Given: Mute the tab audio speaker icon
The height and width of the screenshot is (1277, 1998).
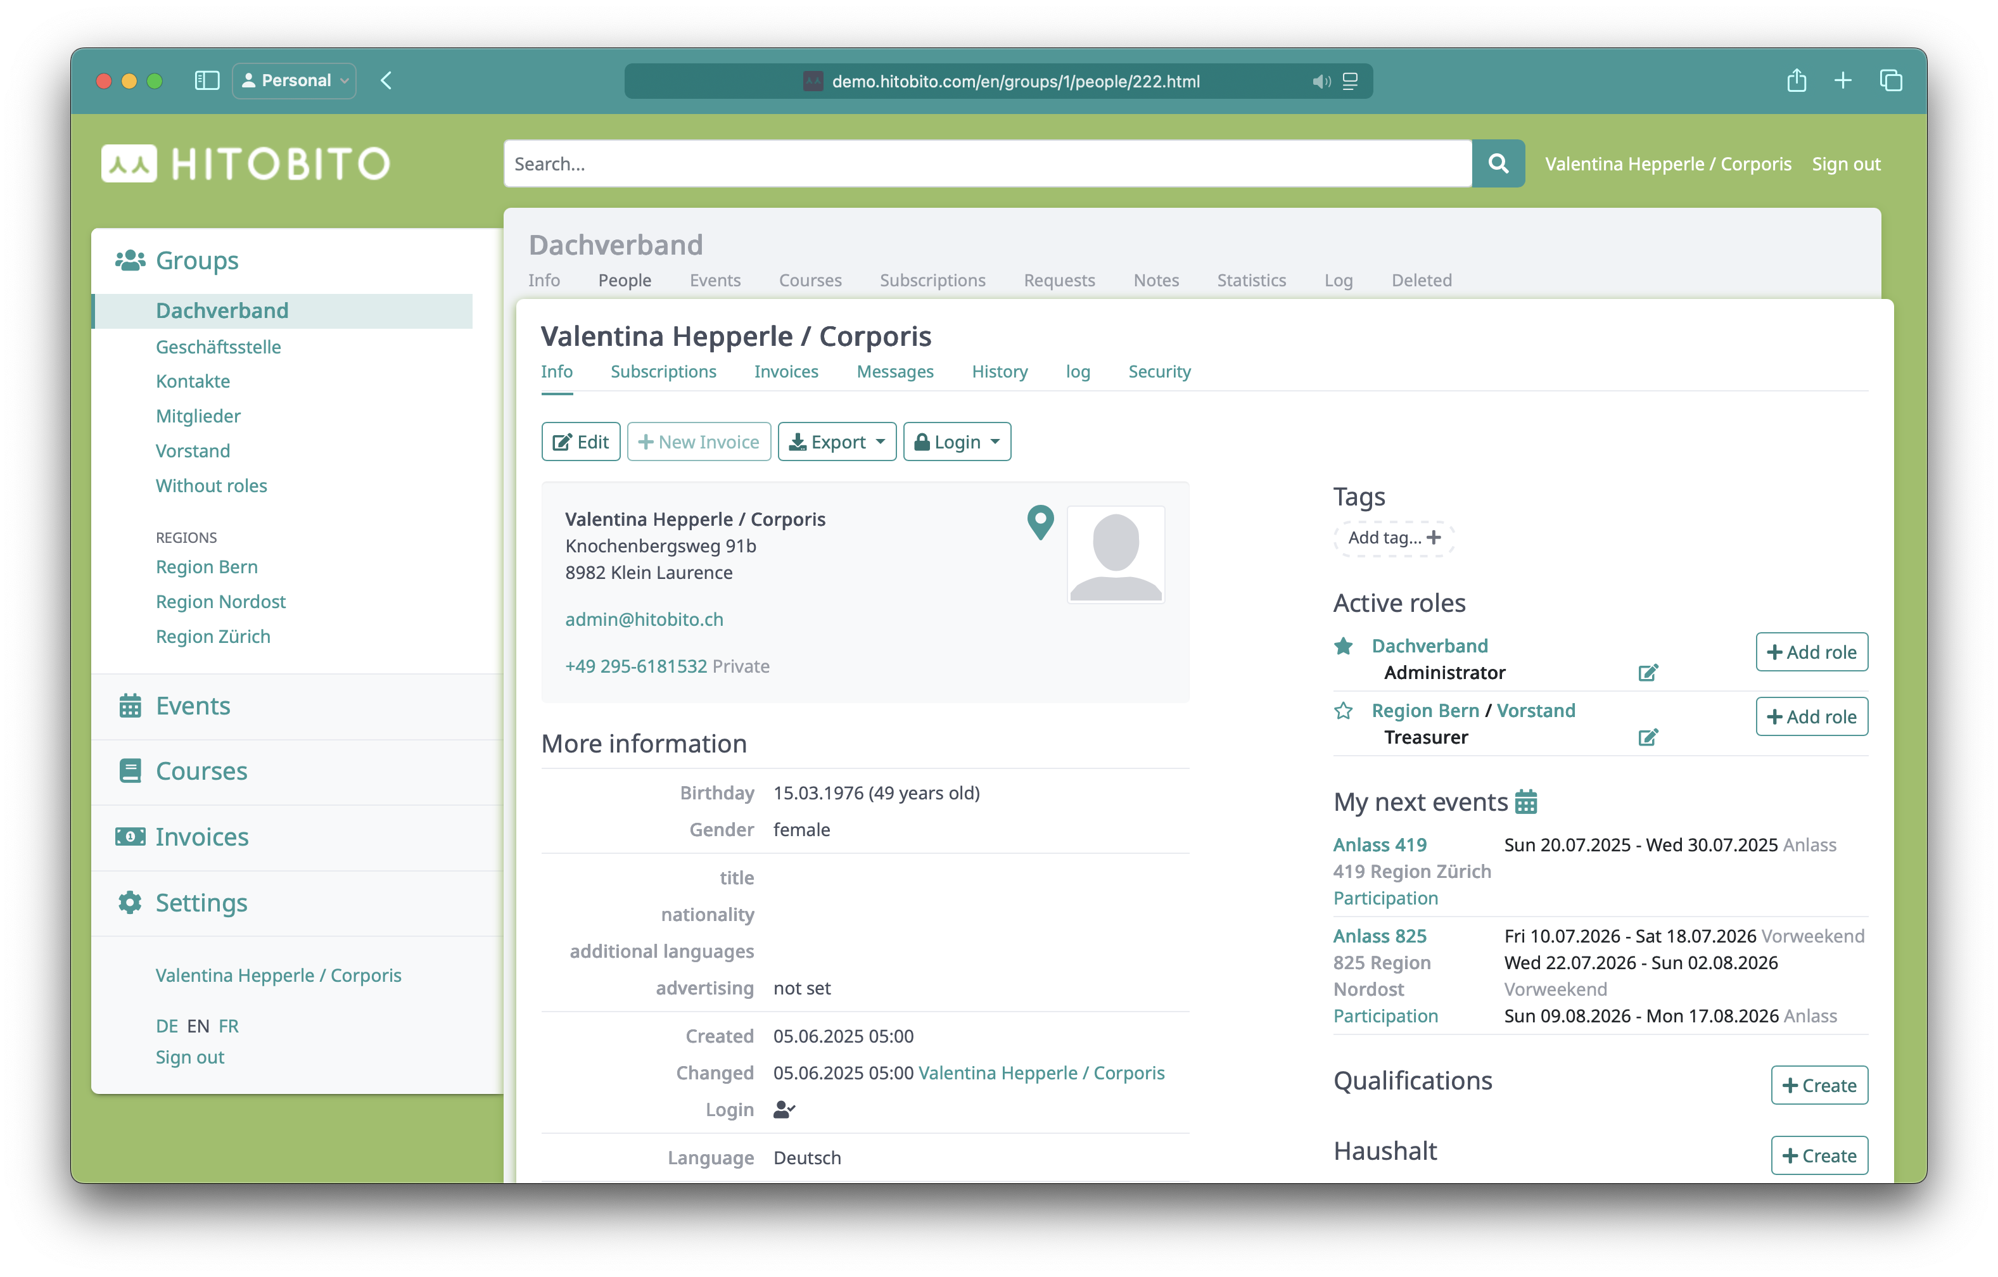Looking at the screenshot, I should (1321, 81).
